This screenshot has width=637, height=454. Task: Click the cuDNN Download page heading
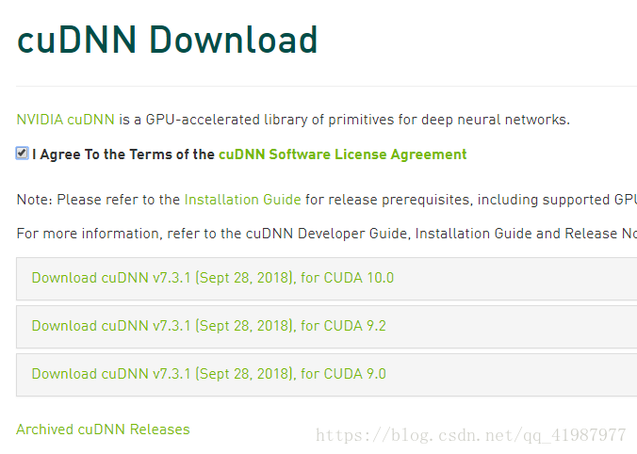point(167,40)
